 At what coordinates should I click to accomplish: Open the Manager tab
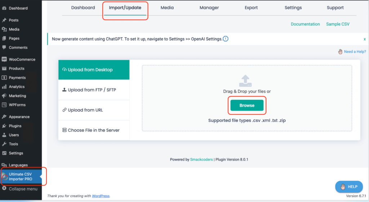point(209,8)
